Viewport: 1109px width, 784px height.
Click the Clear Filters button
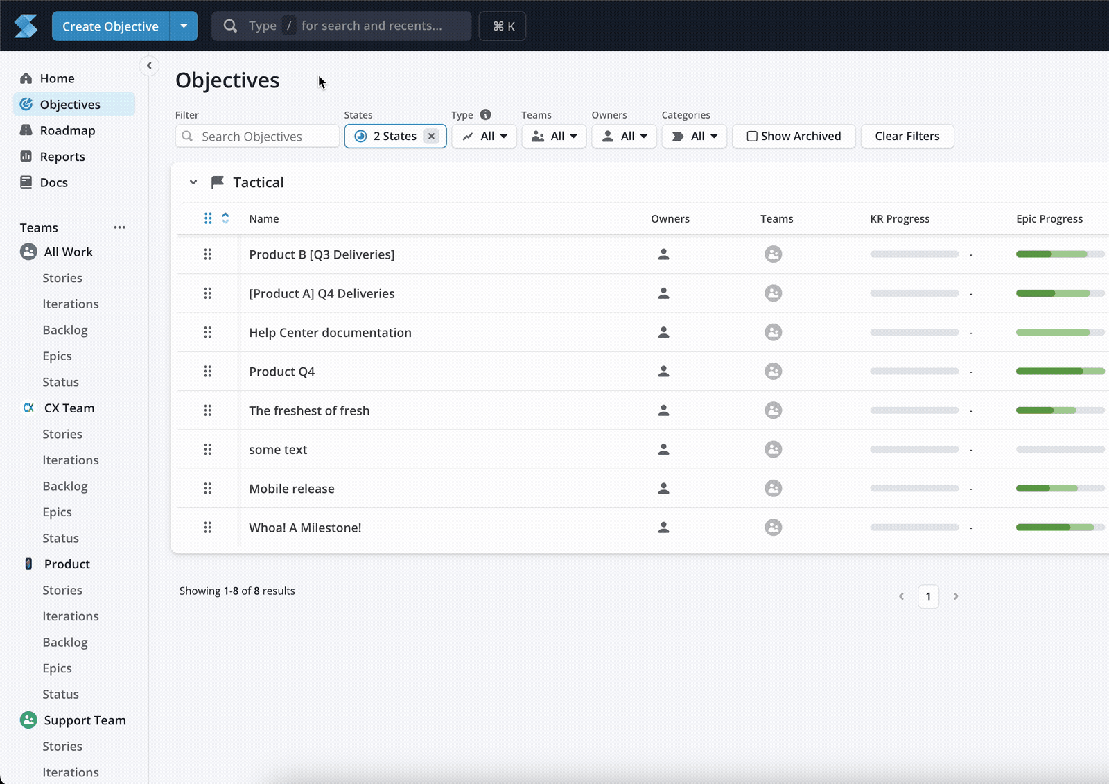click(x=907, y=137)
